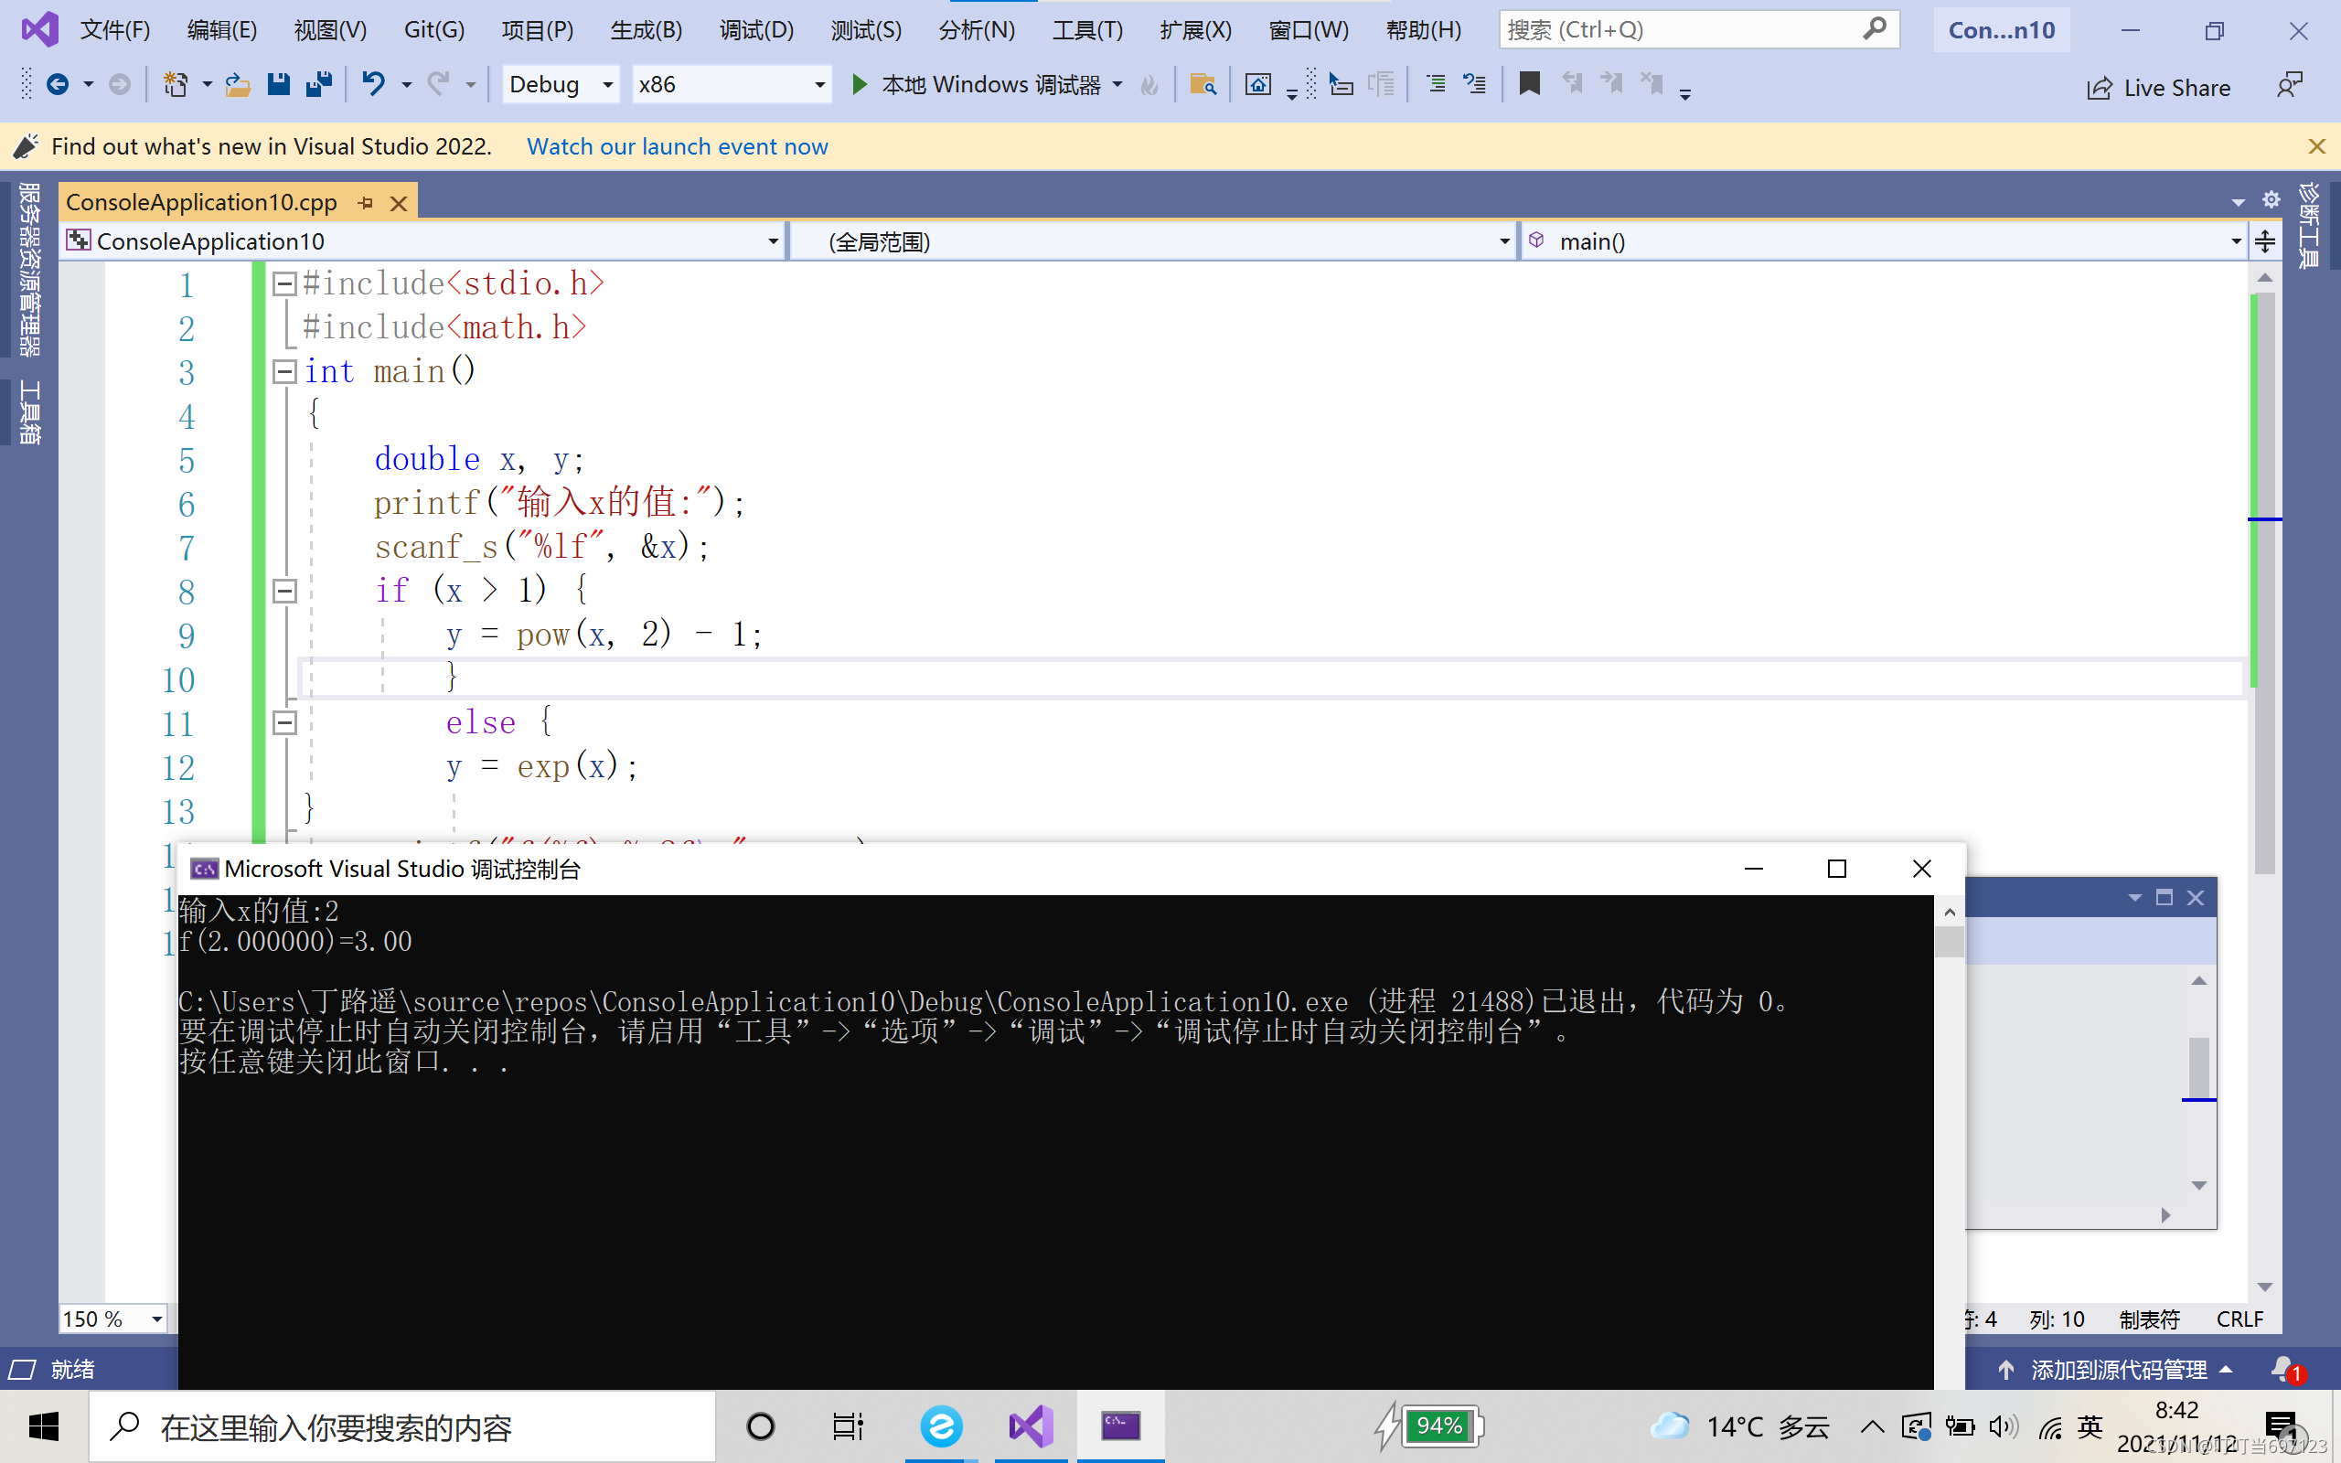Click the Save All icon

[319, 85]
